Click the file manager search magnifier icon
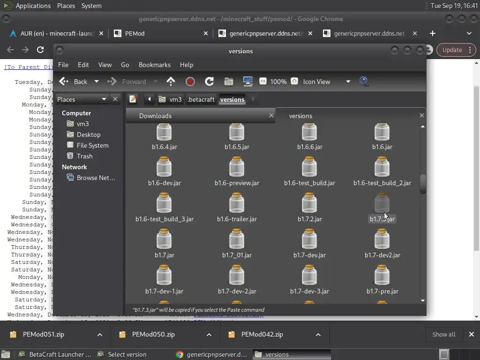The height and width of the screenshot is (360, 480). [x=364, y=82]
